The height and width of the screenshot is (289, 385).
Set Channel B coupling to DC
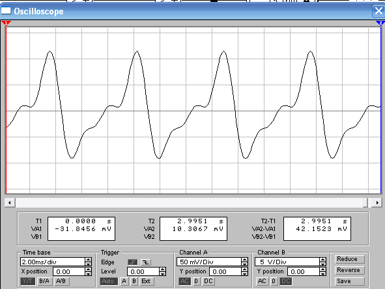[x=285, y=281]
